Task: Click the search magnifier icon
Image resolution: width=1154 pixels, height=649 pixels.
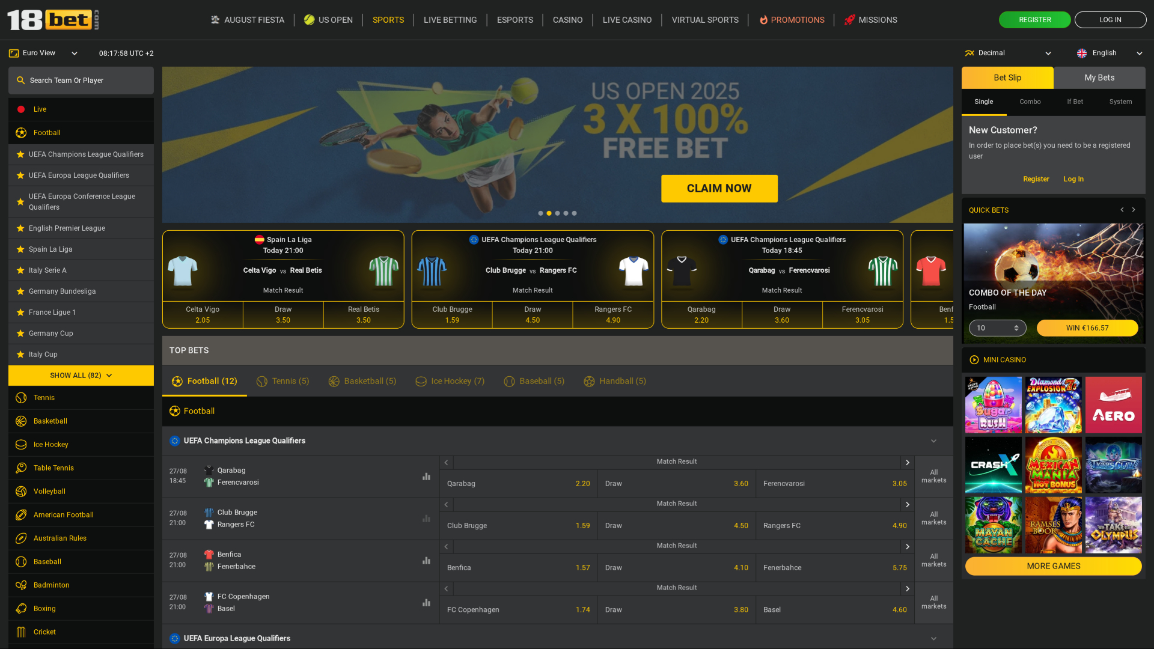Action: 20,80
